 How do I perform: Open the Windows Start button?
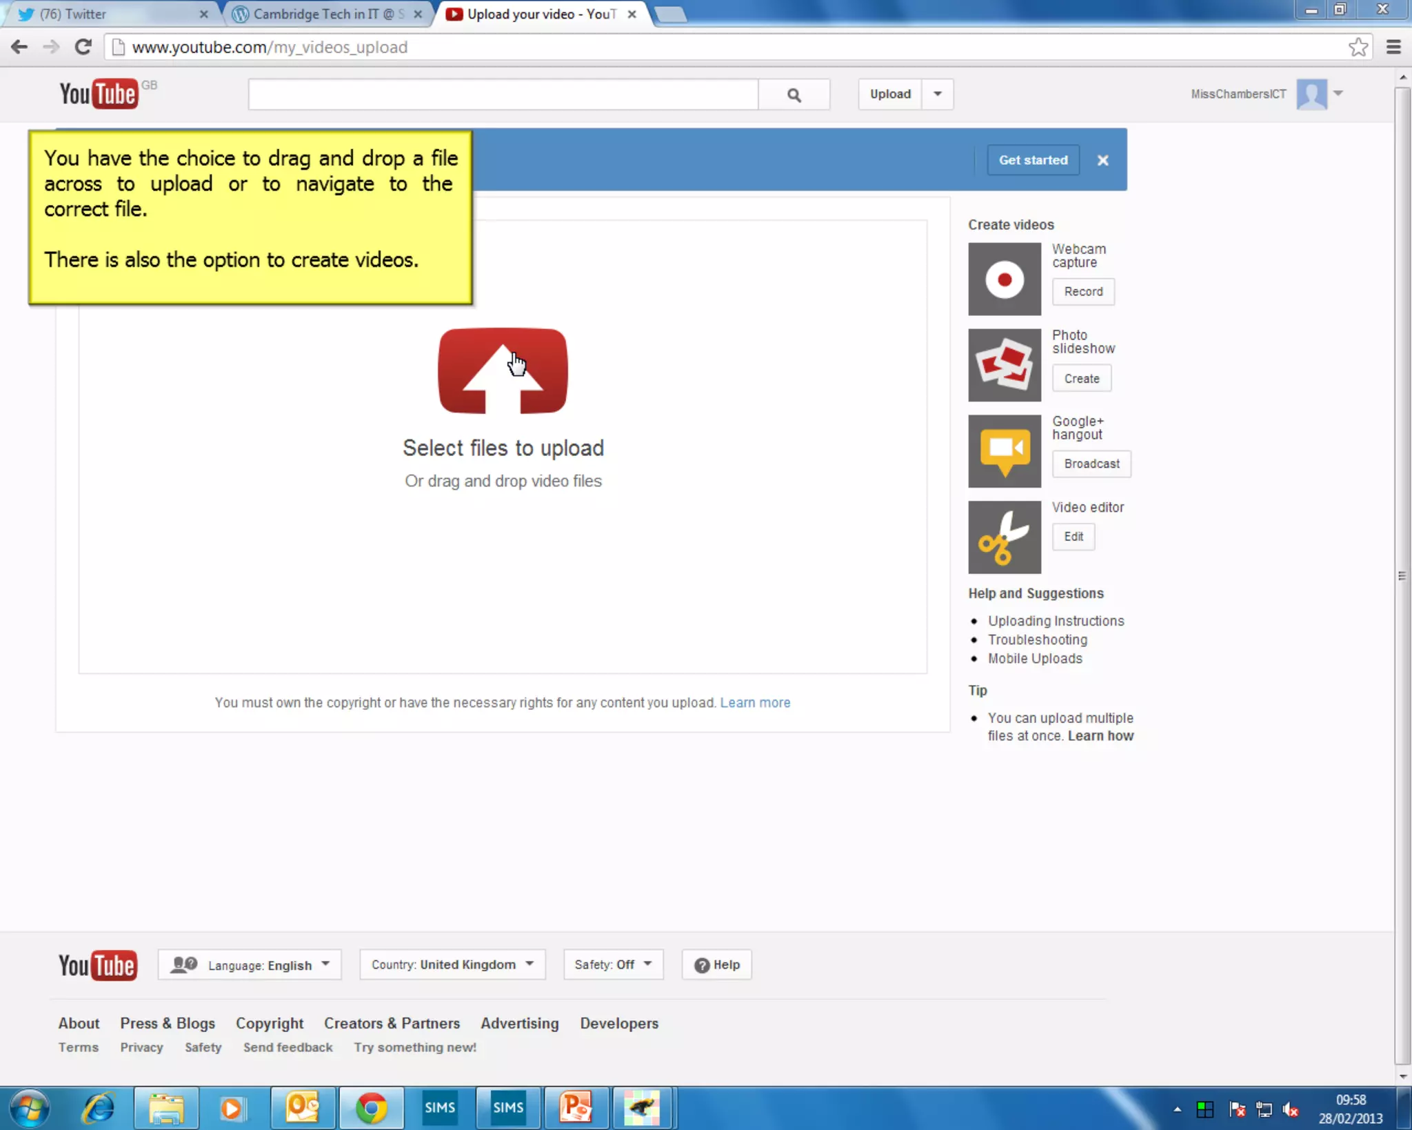click(29, 1108)
